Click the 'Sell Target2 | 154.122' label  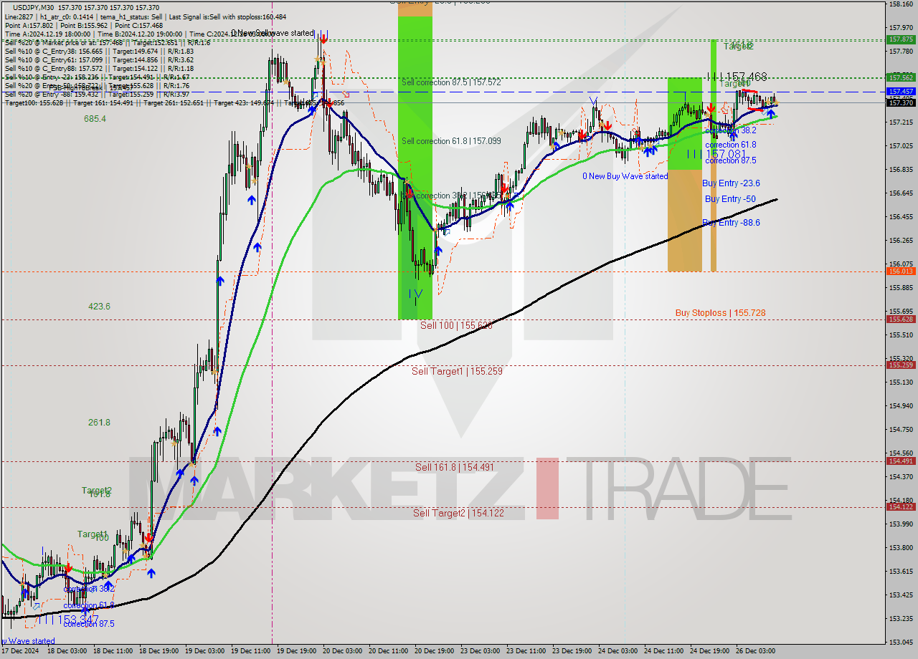pos(458,513)
